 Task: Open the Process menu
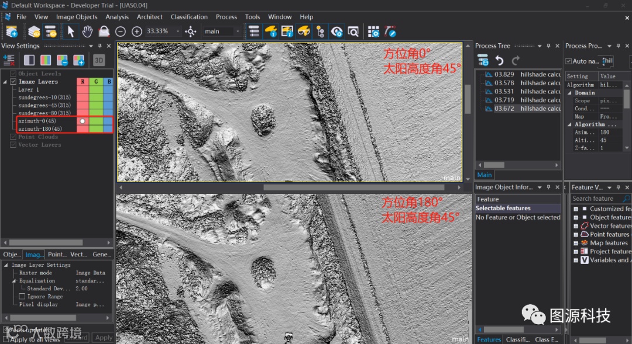[226, 17]
